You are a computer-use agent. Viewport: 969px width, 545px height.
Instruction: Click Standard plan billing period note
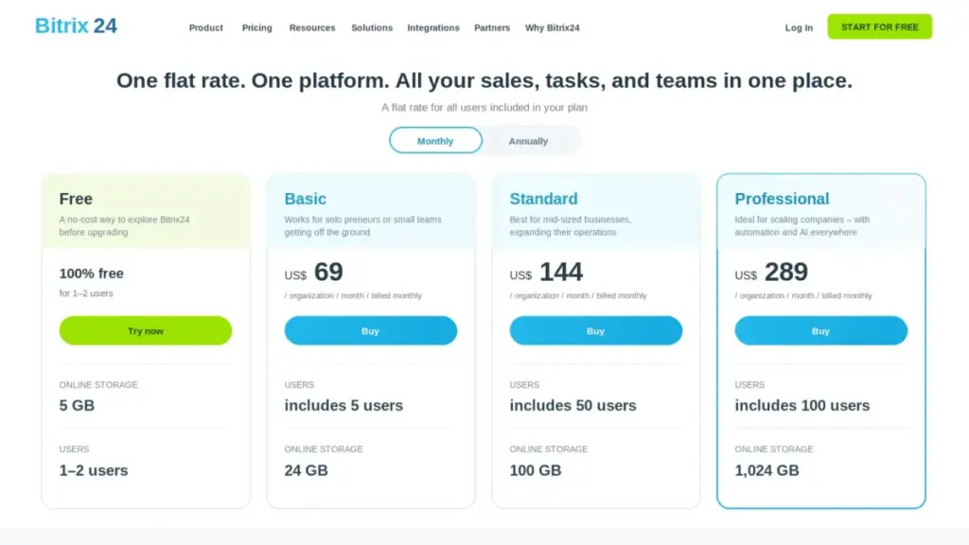pos(578,296)
